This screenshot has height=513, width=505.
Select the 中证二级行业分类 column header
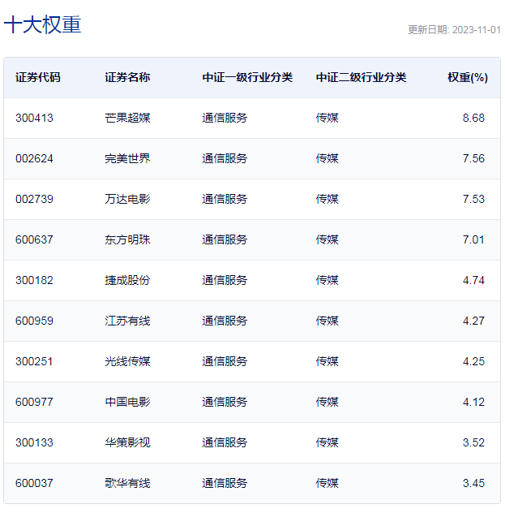[361, 78]
